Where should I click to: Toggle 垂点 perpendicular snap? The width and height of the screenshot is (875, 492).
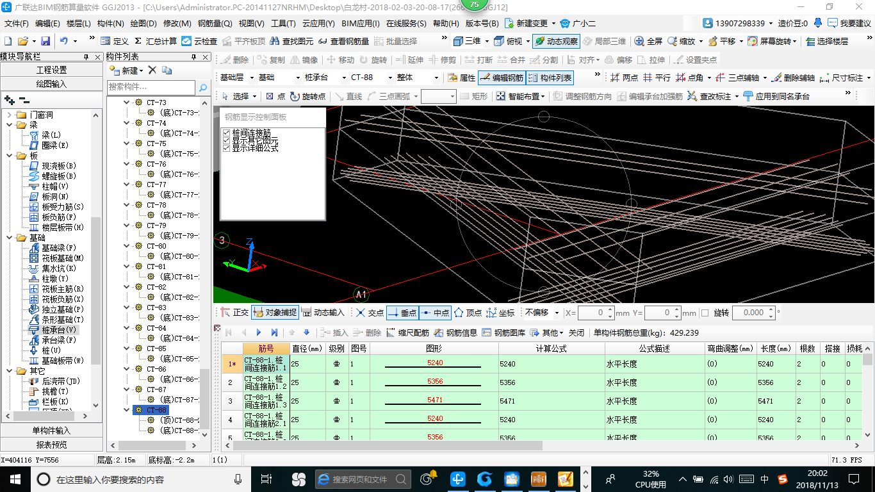click(x=402, y=313)
